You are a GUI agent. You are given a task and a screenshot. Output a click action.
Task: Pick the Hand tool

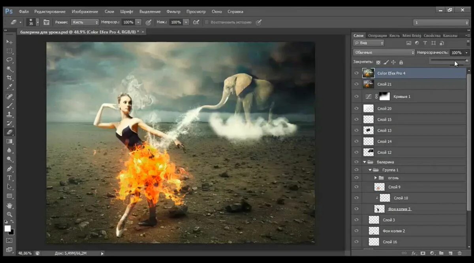[x=9, y=205]
